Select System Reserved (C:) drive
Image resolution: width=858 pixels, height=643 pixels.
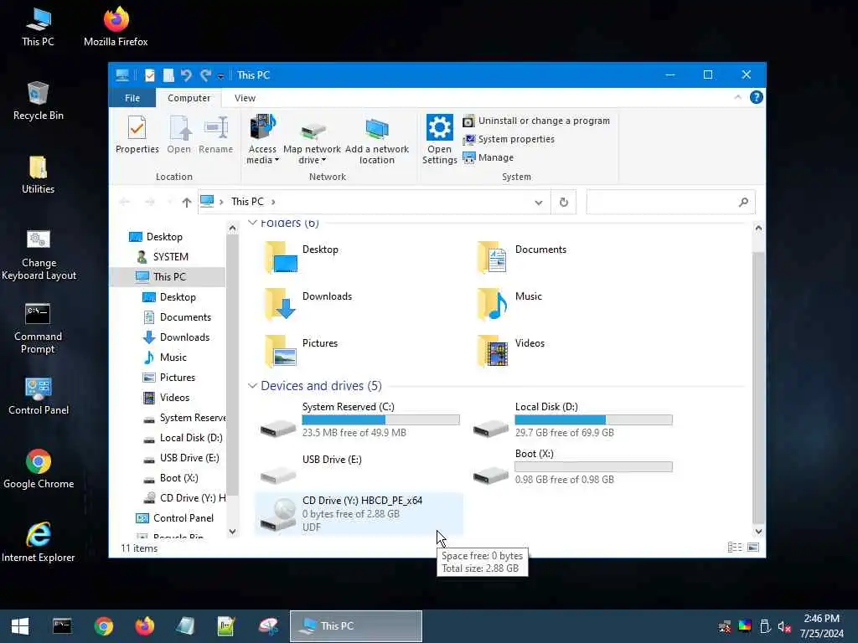[359, 420]
